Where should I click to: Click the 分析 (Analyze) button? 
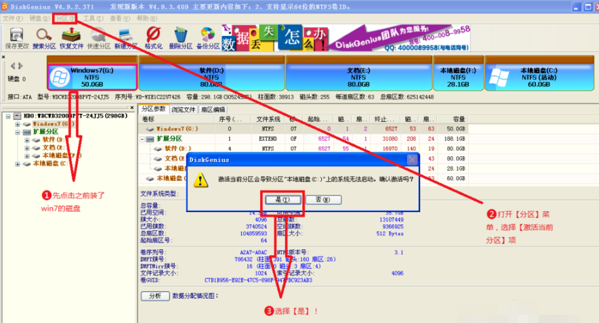pyautogui.click(x=154, y=296)
